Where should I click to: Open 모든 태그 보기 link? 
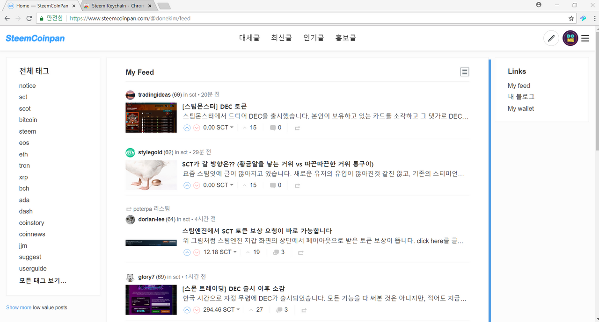click(43, 281)
